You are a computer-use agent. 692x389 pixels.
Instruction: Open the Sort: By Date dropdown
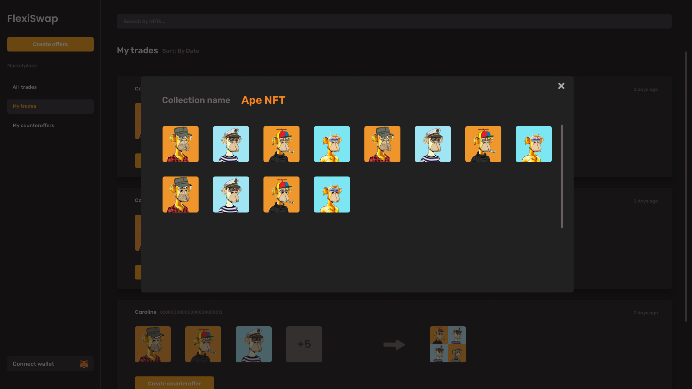click(x=181, y=51)
